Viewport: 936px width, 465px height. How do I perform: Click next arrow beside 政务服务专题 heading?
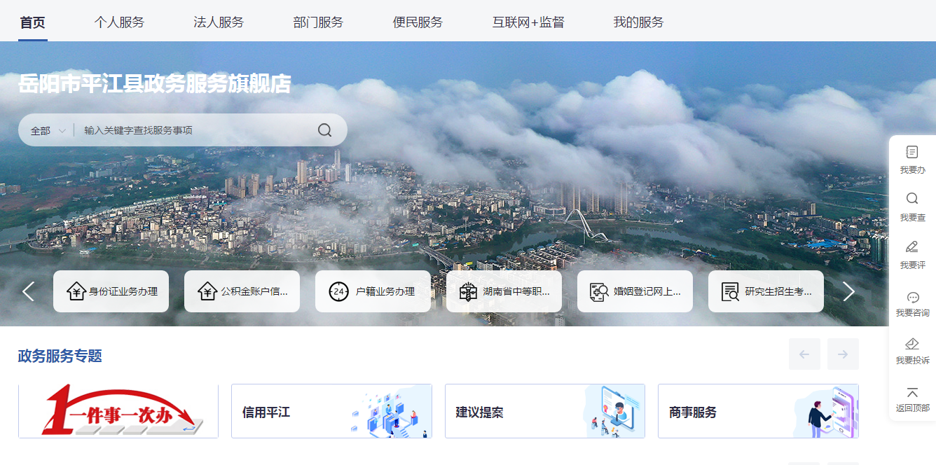click(842, 354)
